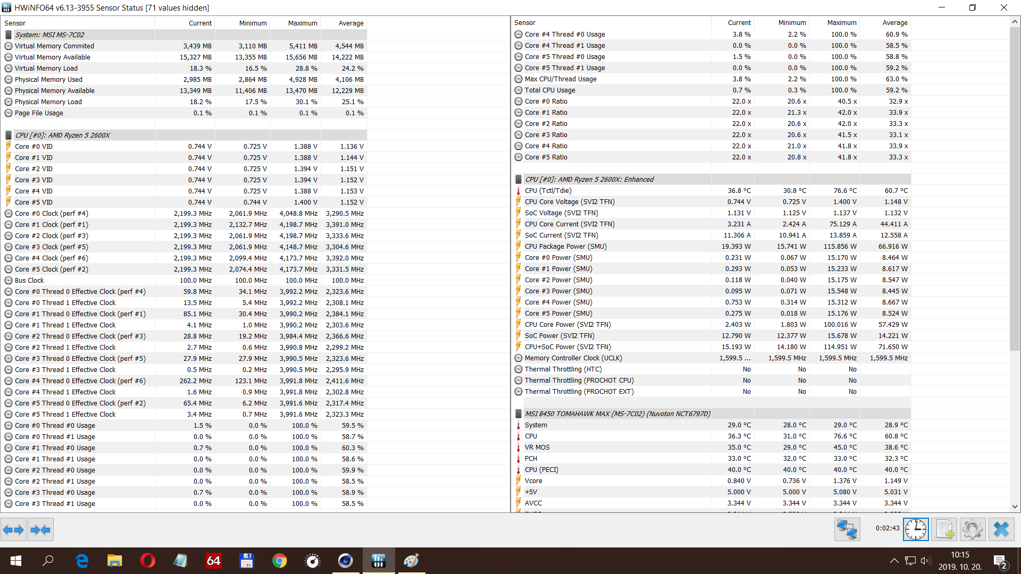Open Google Chrome from taskbar
This screenshot has width=1021, height=574.
pos(280,561)
